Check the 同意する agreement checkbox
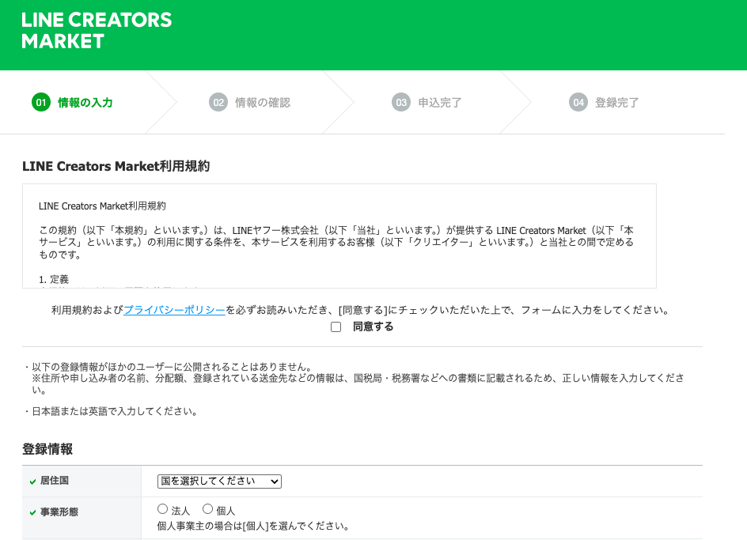This screenshot has height=540, width=747. [336, 327]
